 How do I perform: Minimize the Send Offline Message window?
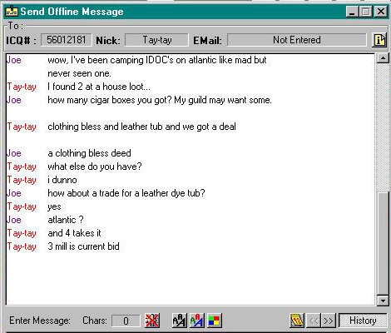click(x=352, y=12)
